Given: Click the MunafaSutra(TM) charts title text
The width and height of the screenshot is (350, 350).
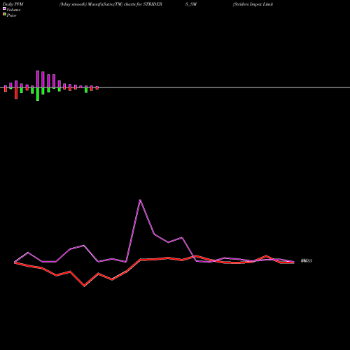Looking at the screenshot, I should (111, 4).
